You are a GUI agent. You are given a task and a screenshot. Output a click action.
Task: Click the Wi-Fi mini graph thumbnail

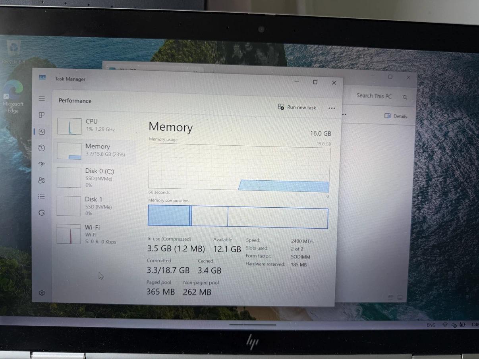(x=69, y=234)
